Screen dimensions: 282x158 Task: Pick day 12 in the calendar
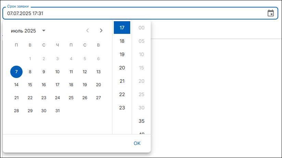click(85, 72)
